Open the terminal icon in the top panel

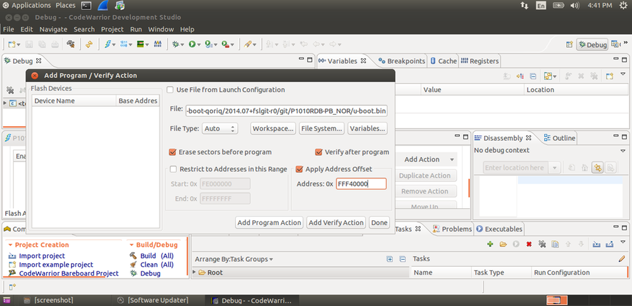coord(86,6)
